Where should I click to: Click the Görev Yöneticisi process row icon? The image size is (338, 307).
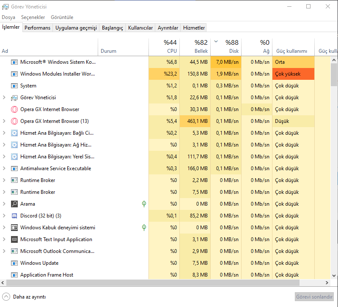pyautogui.click(x=14, y=98)
